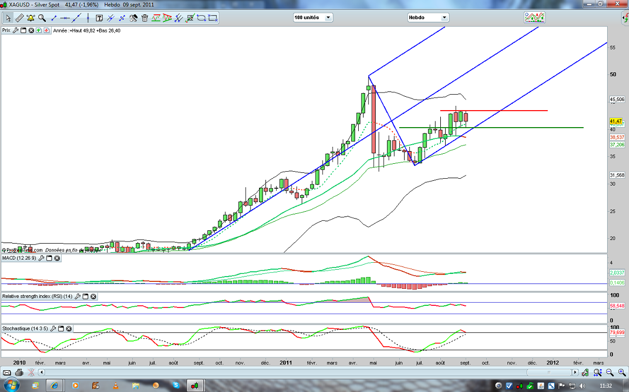The height and width of the screenshot is (392, 629).
Task: Click the trash can delete icon
Action: coord(144,18)
